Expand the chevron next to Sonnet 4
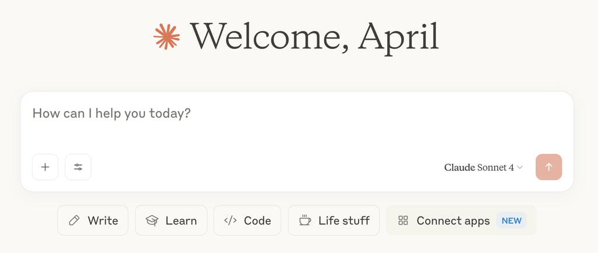The width and height of the screenshot is (598, 253). click(520, 167)
